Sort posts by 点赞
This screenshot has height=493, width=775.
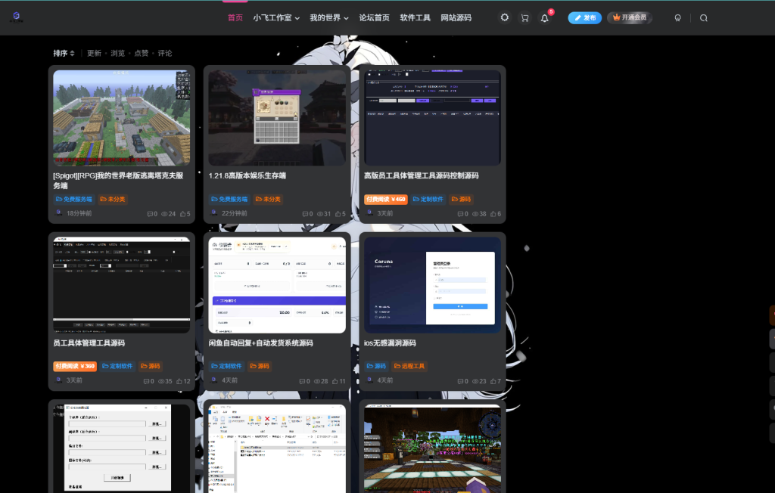tap(142, 53)
